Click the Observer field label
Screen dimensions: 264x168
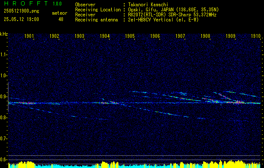pos(85,5)
